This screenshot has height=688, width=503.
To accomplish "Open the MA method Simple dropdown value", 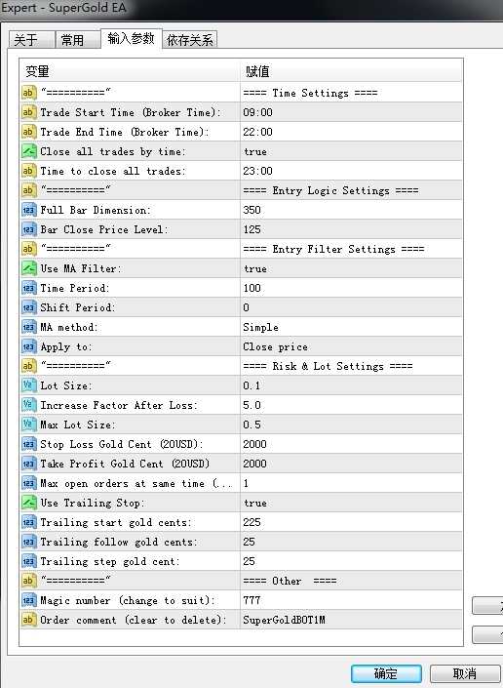I will tap(351, 327).
